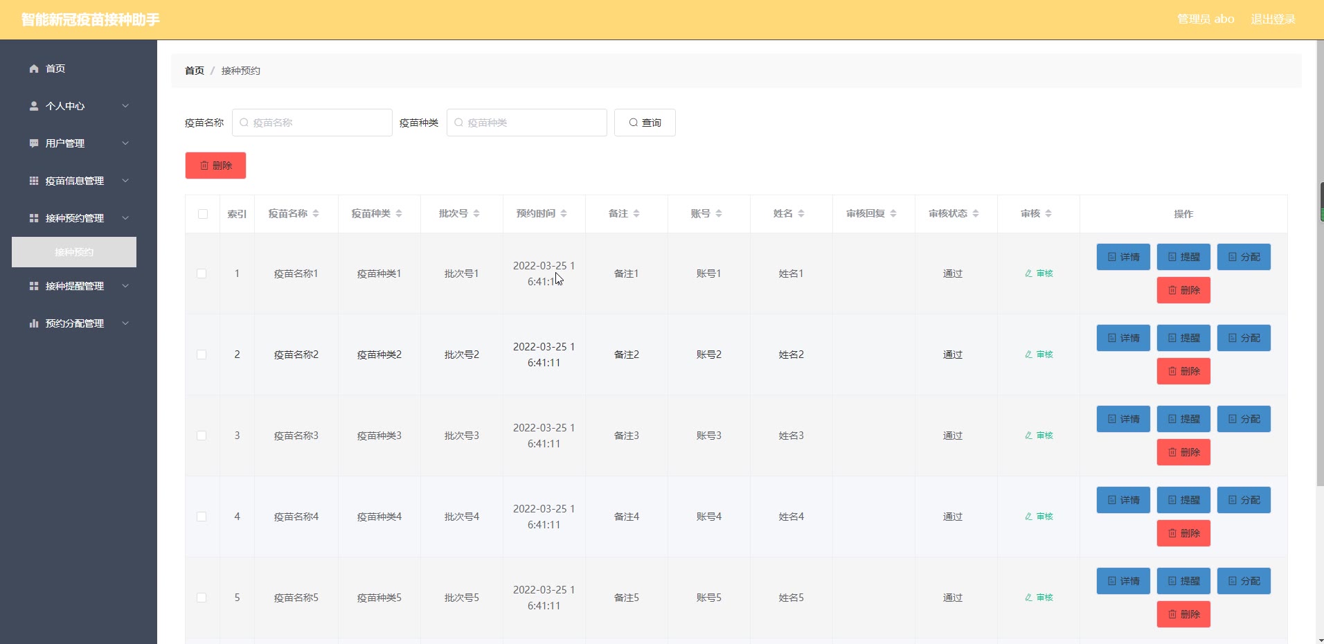Toggle the select-all checkbox in table header
The image size is (1324, 644).
click(203, 214)
